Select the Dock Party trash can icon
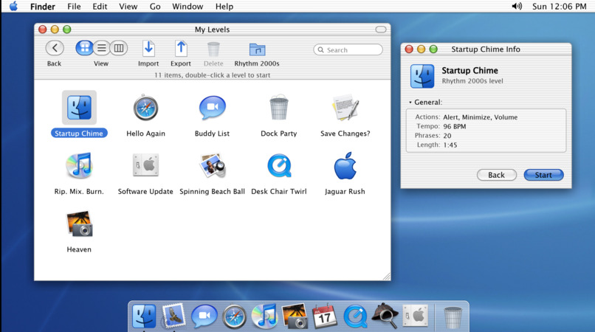595x332 pixels. pos(279,108)
